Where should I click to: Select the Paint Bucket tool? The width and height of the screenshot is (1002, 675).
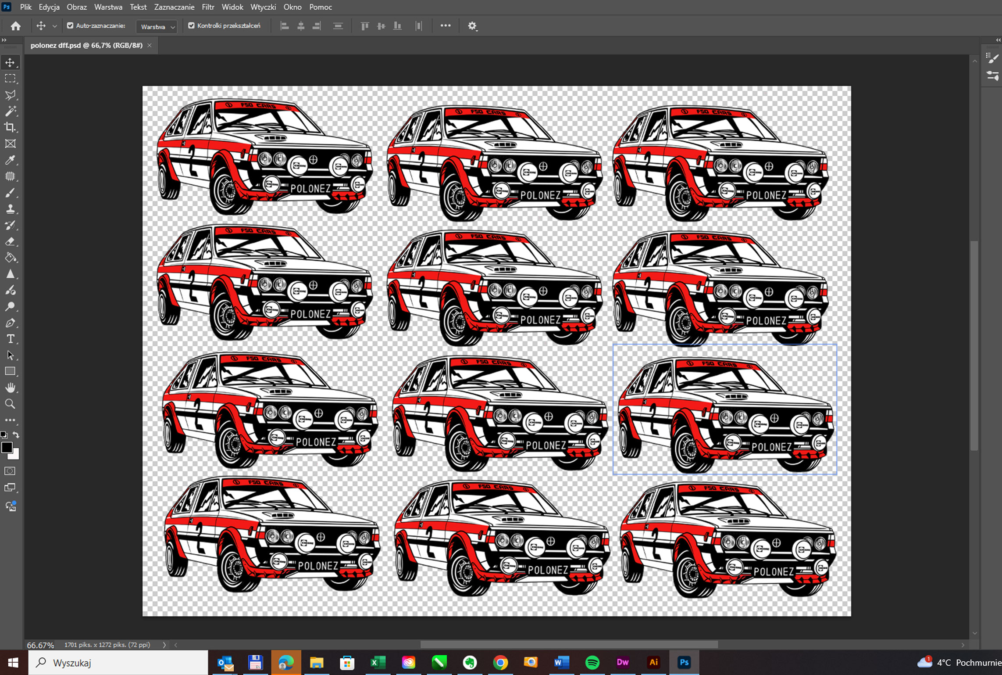point(10,258)
